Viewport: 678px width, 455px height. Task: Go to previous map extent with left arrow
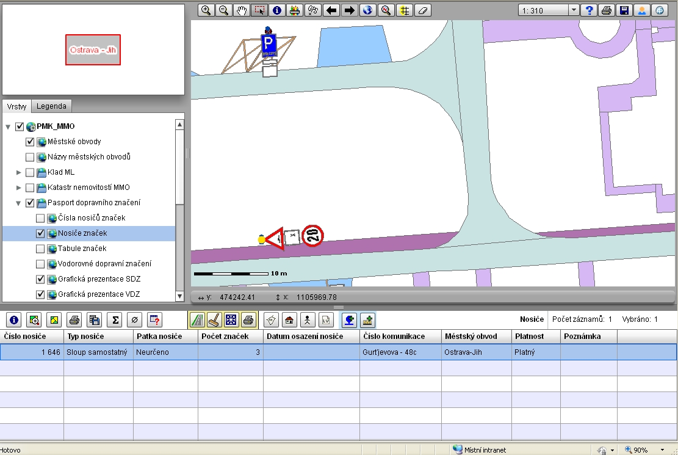click(331, 10)
